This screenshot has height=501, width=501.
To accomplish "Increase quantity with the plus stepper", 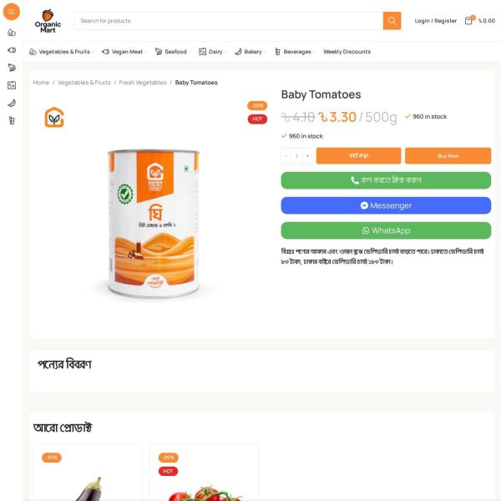I will click(307, 156).
